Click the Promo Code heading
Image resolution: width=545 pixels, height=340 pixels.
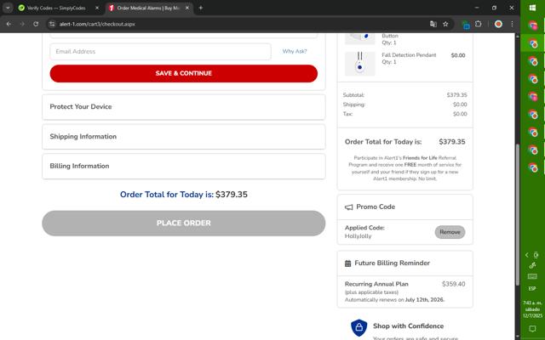pos(376,207)
